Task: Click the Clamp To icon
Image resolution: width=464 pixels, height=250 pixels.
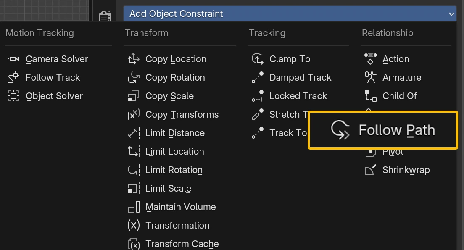Action: [257, 59]
